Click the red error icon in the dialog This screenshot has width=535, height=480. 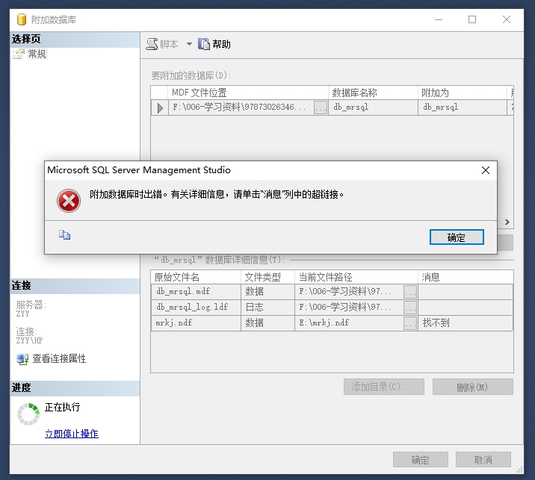(69, 201)
